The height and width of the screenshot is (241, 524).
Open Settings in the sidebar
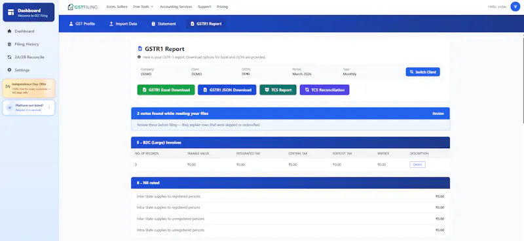pos(29,70)
